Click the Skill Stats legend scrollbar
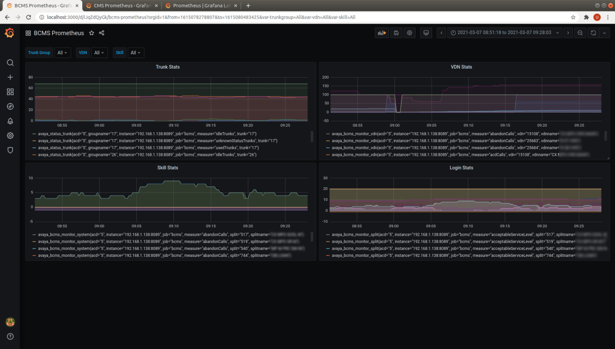615x349 pixels. 312,237
